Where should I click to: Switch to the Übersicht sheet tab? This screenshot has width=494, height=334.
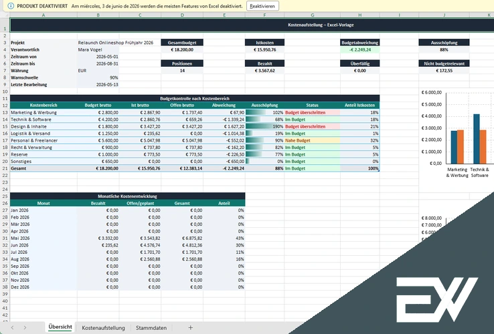pyautogui.click(x=60, y=327)
